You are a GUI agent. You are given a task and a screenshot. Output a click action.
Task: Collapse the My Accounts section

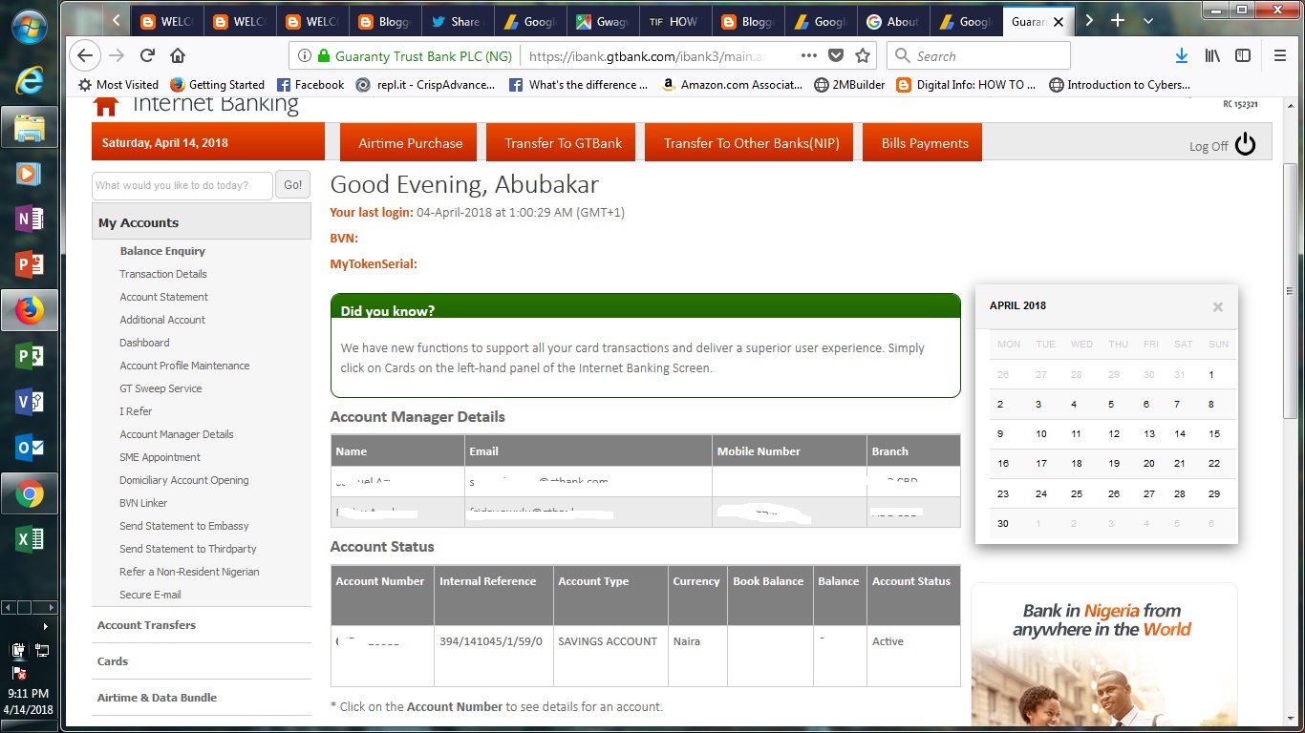pyautogui.click(x=202, y=222)
